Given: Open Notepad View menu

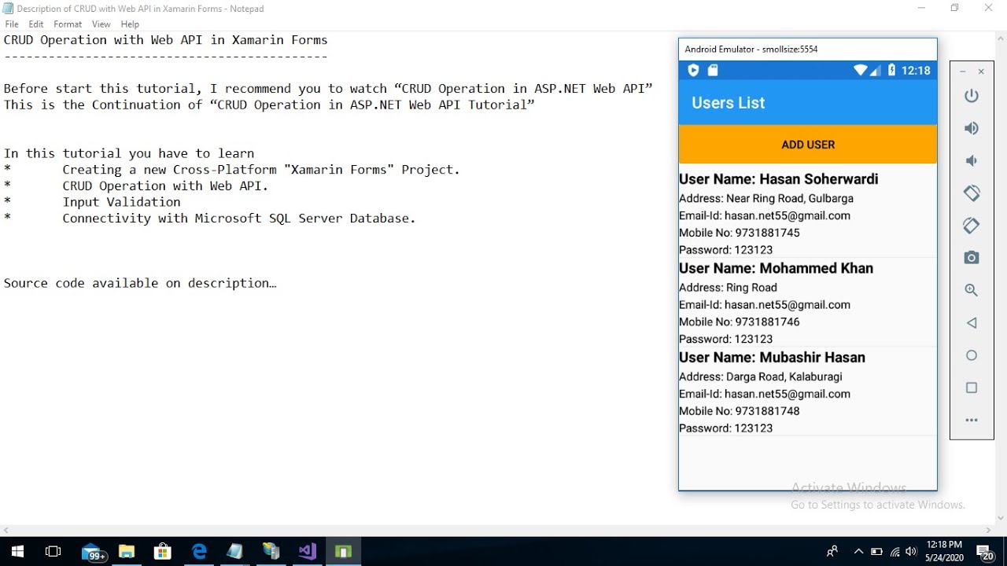Looking at the screenshot, I should point(101,24).
